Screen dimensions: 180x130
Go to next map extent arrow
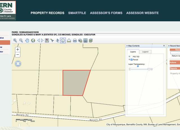pyautogui.click(x=42, y=40)
